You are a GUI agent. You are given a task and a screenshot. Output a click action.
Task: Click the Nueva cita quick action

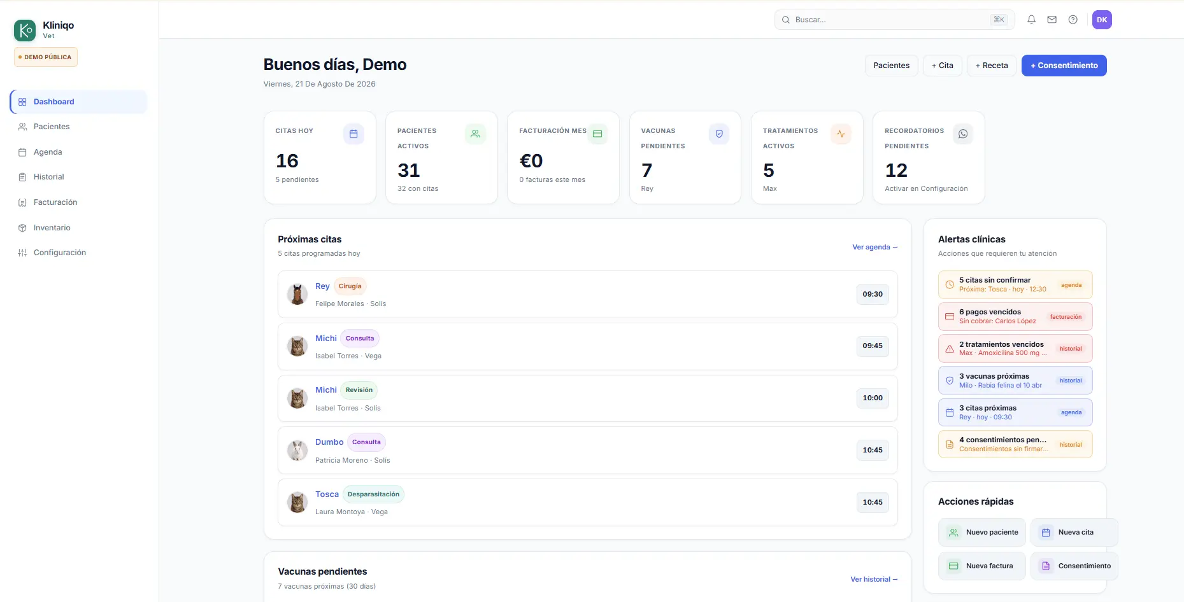point(1074,533)
